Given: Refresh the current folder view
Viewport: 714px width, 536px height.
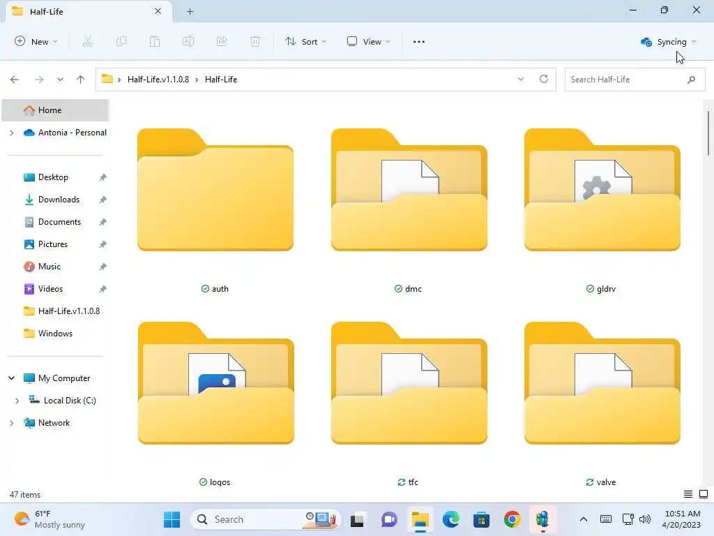Looking at the screenshot, I should click(x=544, y=79).
